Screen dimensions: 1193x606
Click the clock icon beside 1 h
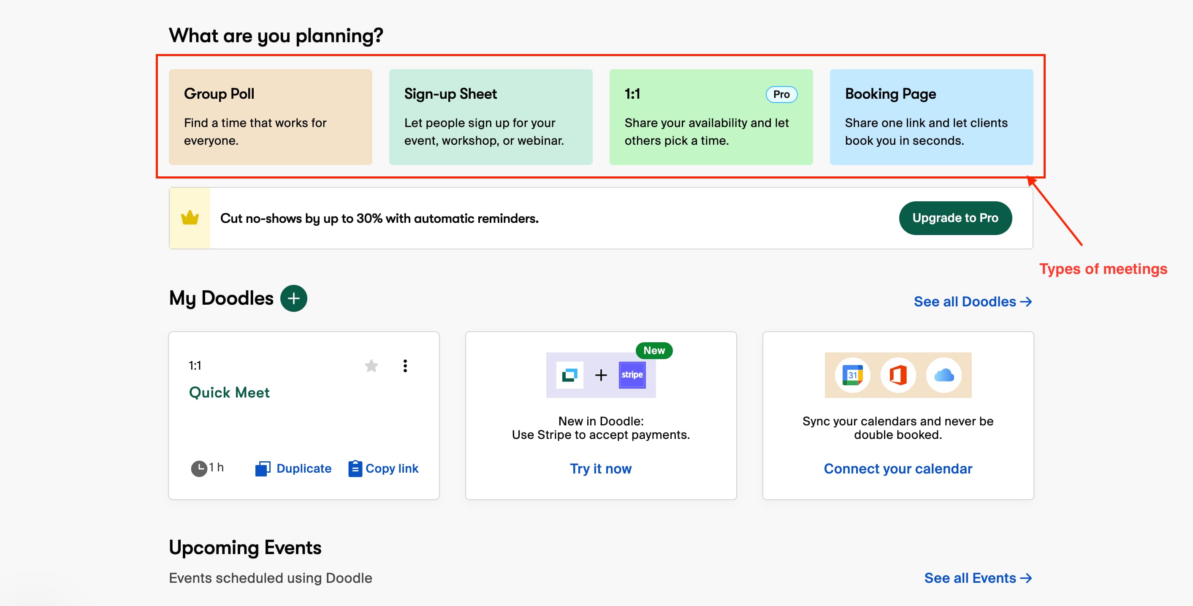(199, 468)
